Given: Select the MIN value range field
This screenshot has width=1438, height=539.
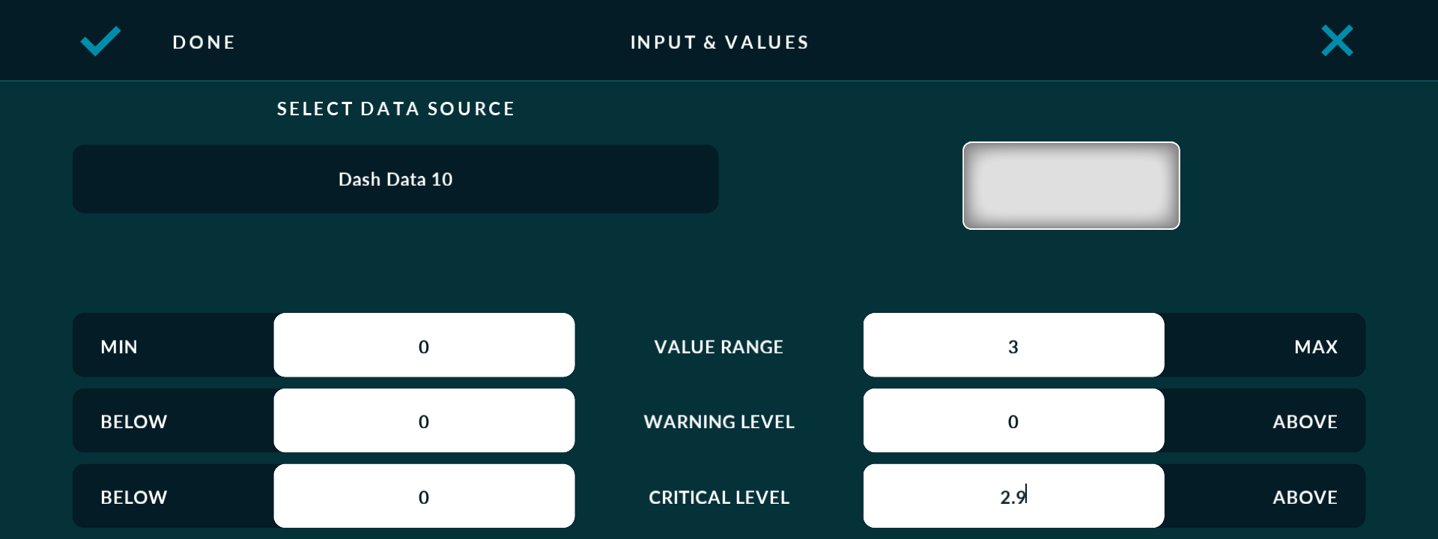Looking at the screenshot, I should click(x=424, y=346).
